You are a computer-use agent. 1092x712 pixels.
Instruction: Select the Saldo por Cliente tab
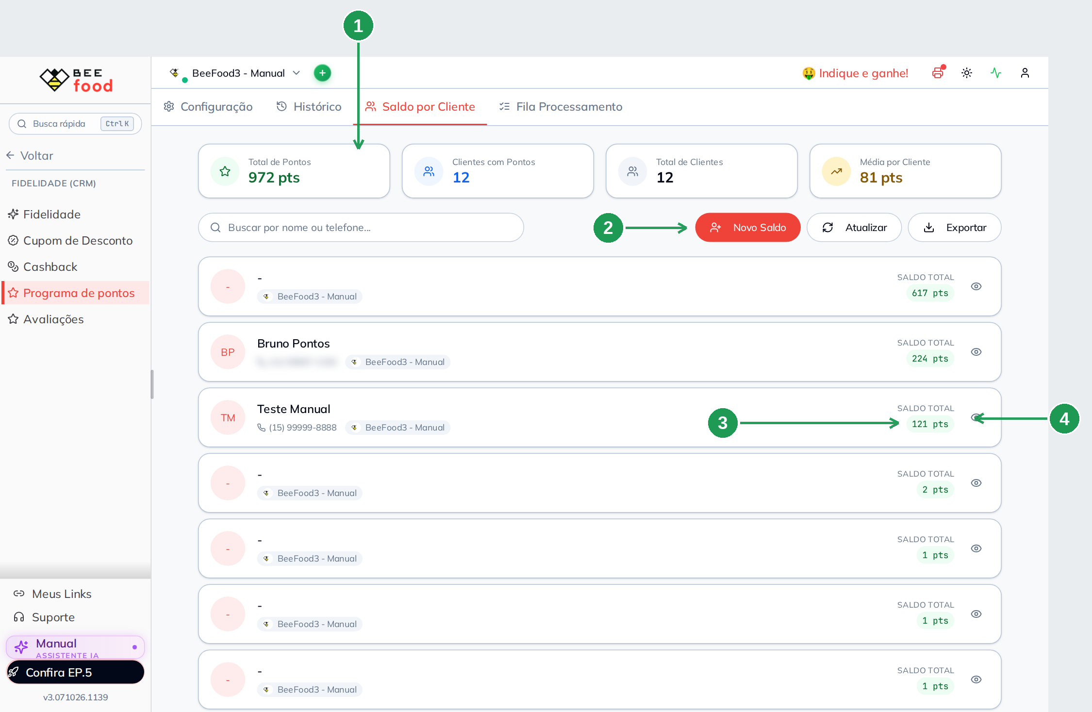pyautogui.click(x=420, y=107)
